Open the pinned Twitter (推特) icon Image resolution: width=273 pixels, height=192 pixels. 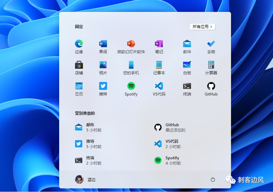(x=103, y=86)
